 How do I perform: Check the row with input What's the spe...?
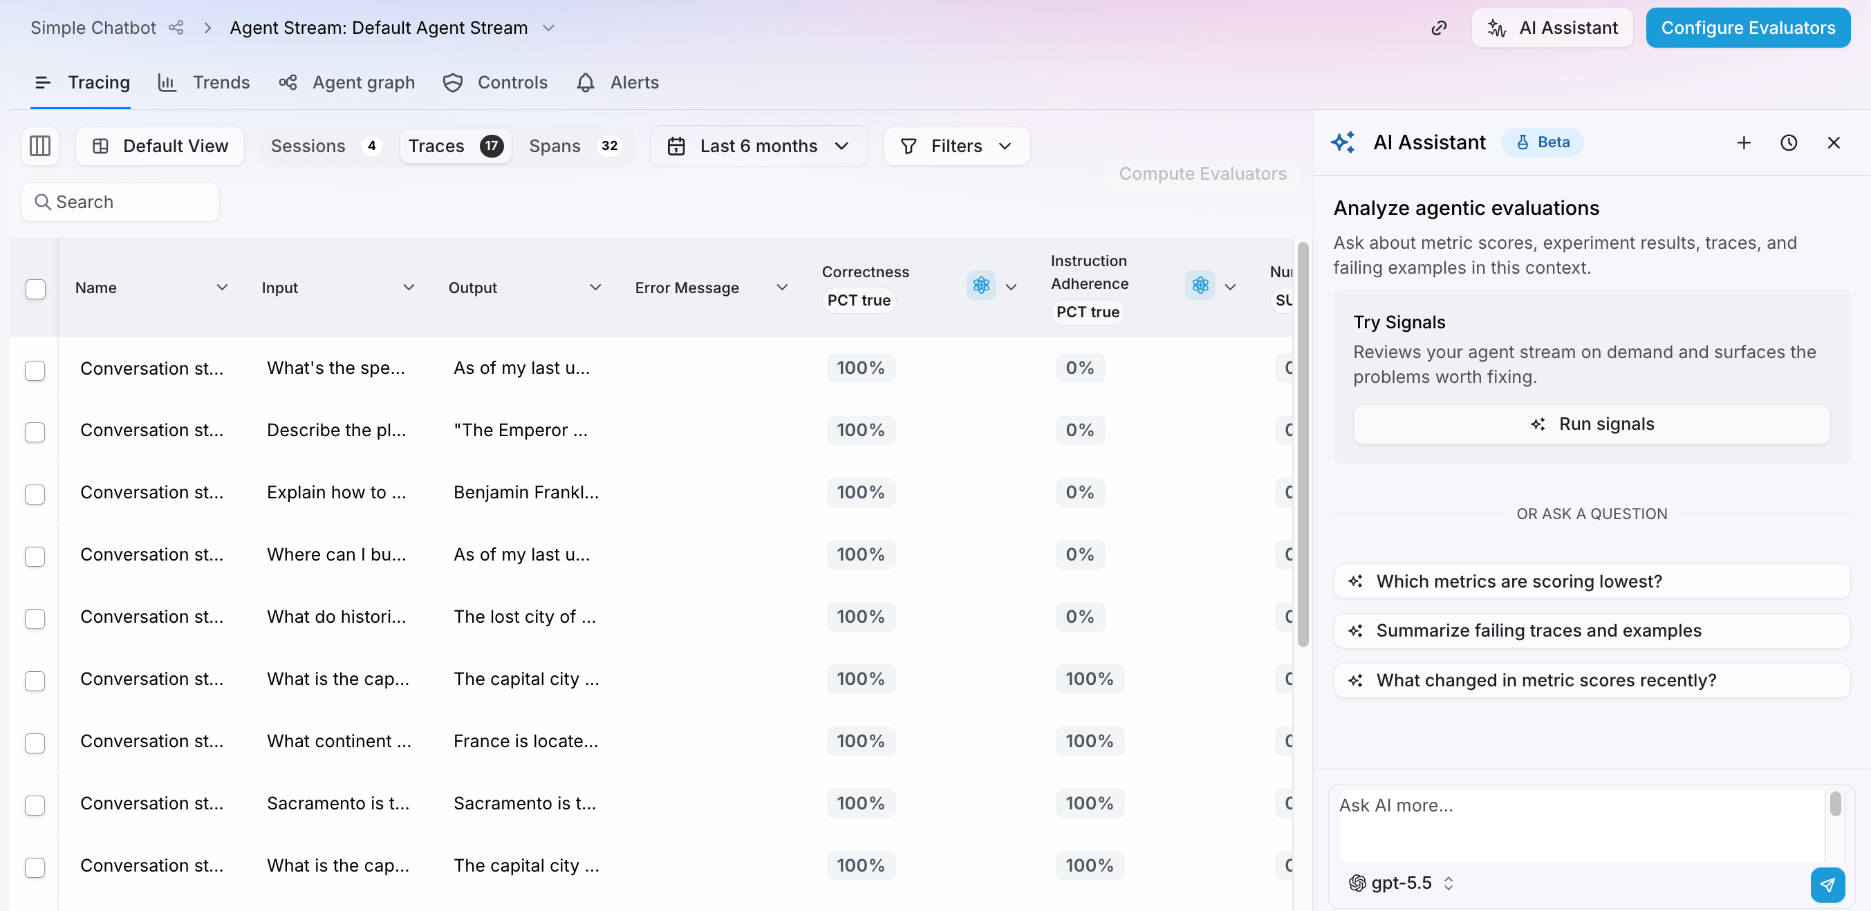point(35,370)
